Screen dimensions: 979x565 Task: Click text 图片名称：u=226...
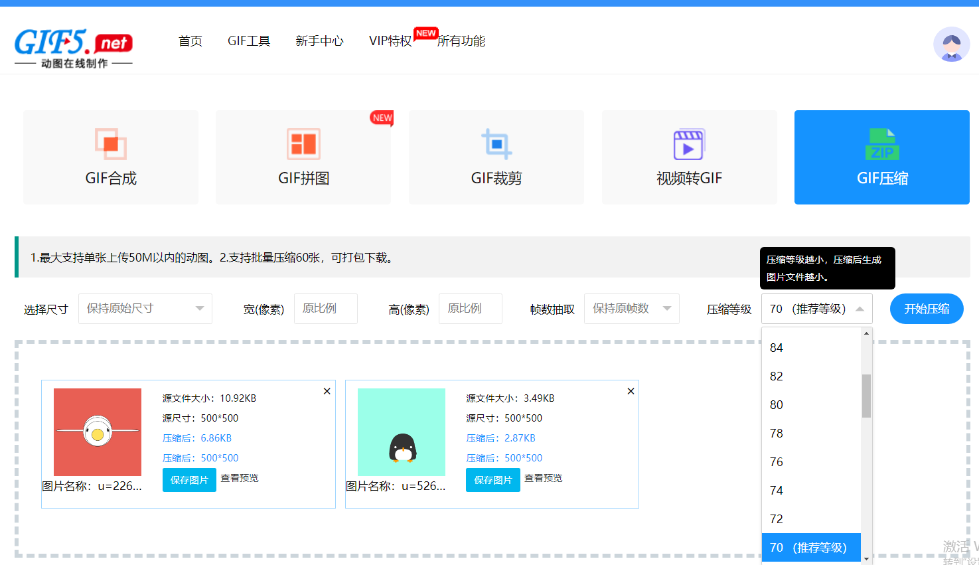click(x=92, y=486)
